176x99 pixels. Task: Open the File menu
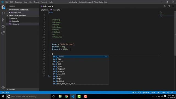tap(7, 2)
